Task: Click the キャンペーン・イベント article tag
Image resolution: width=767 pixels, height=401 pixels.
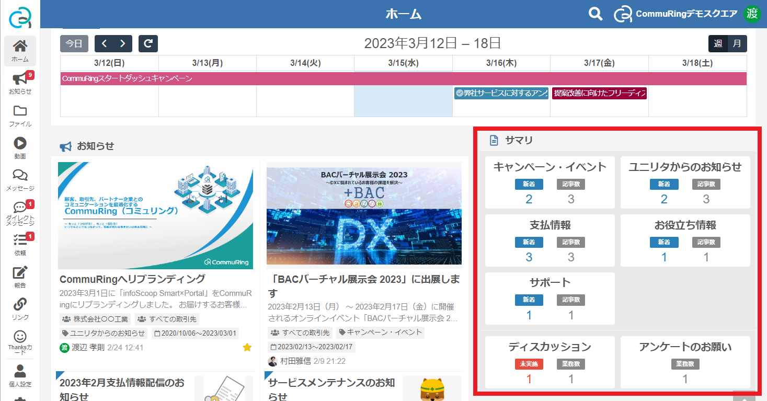Action: [x=380, y=332]
